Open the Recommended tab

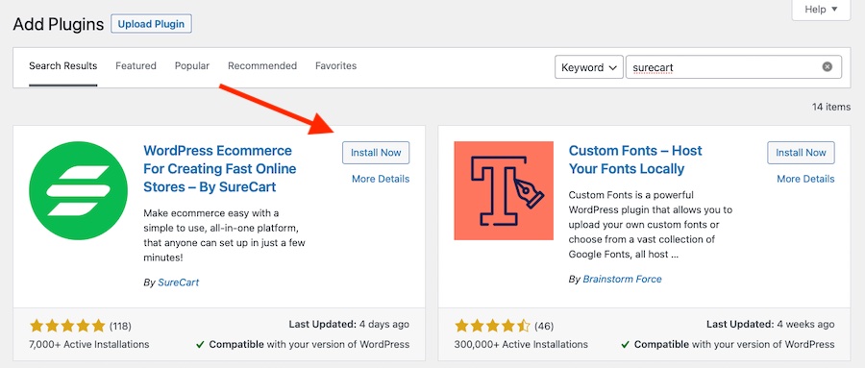point(262,65)
